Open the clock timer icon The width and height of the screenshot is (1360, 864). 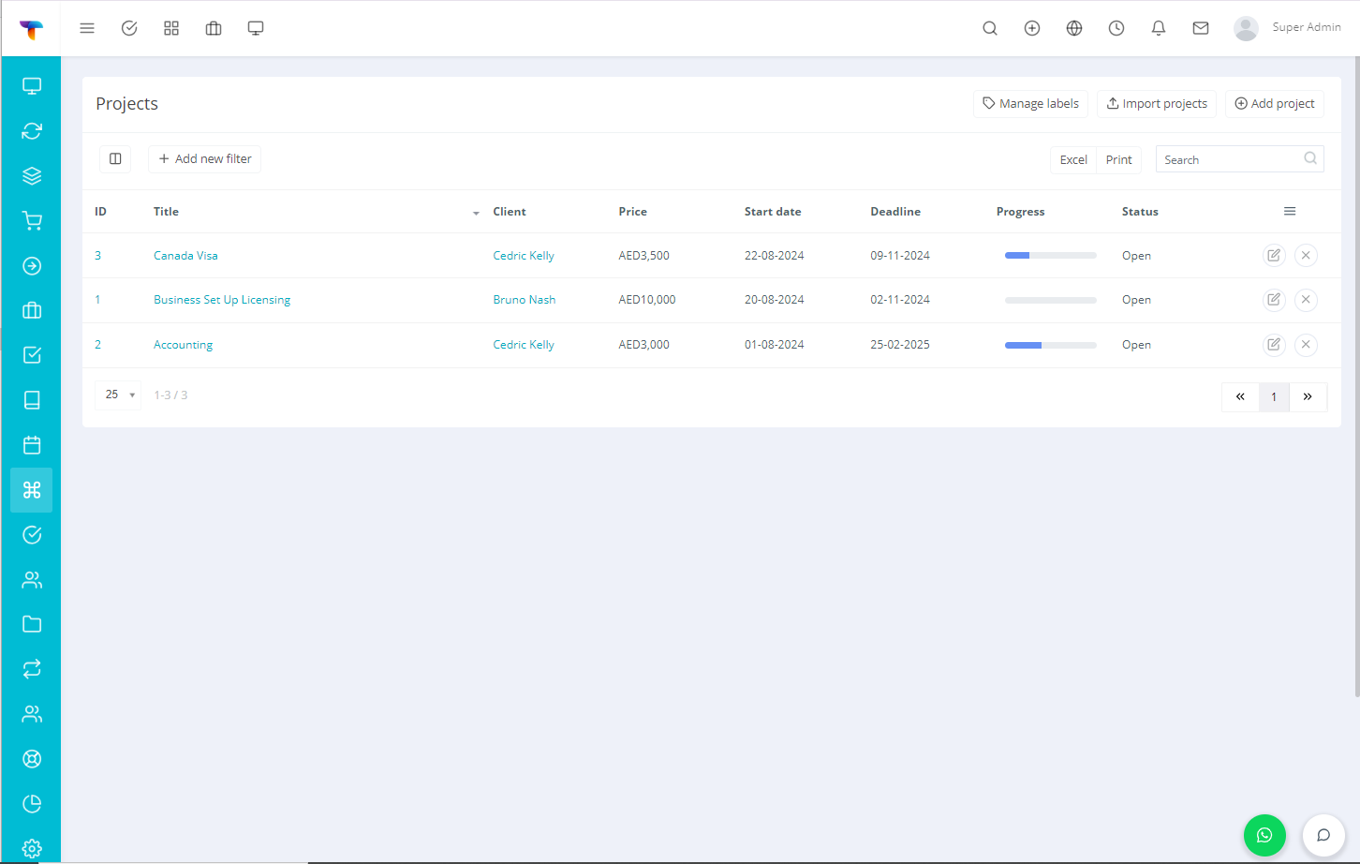[x=1116, y=28]
